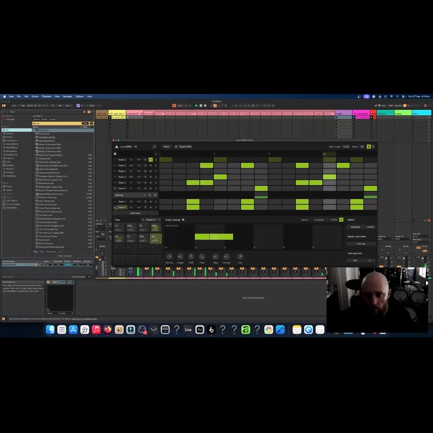Click the omniGRID hamburger menu icon
This screenshot has width=433, height=433.
(x=154, y=147)
